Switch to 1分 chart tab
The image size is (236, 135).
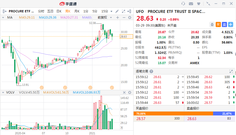point(86,11)
